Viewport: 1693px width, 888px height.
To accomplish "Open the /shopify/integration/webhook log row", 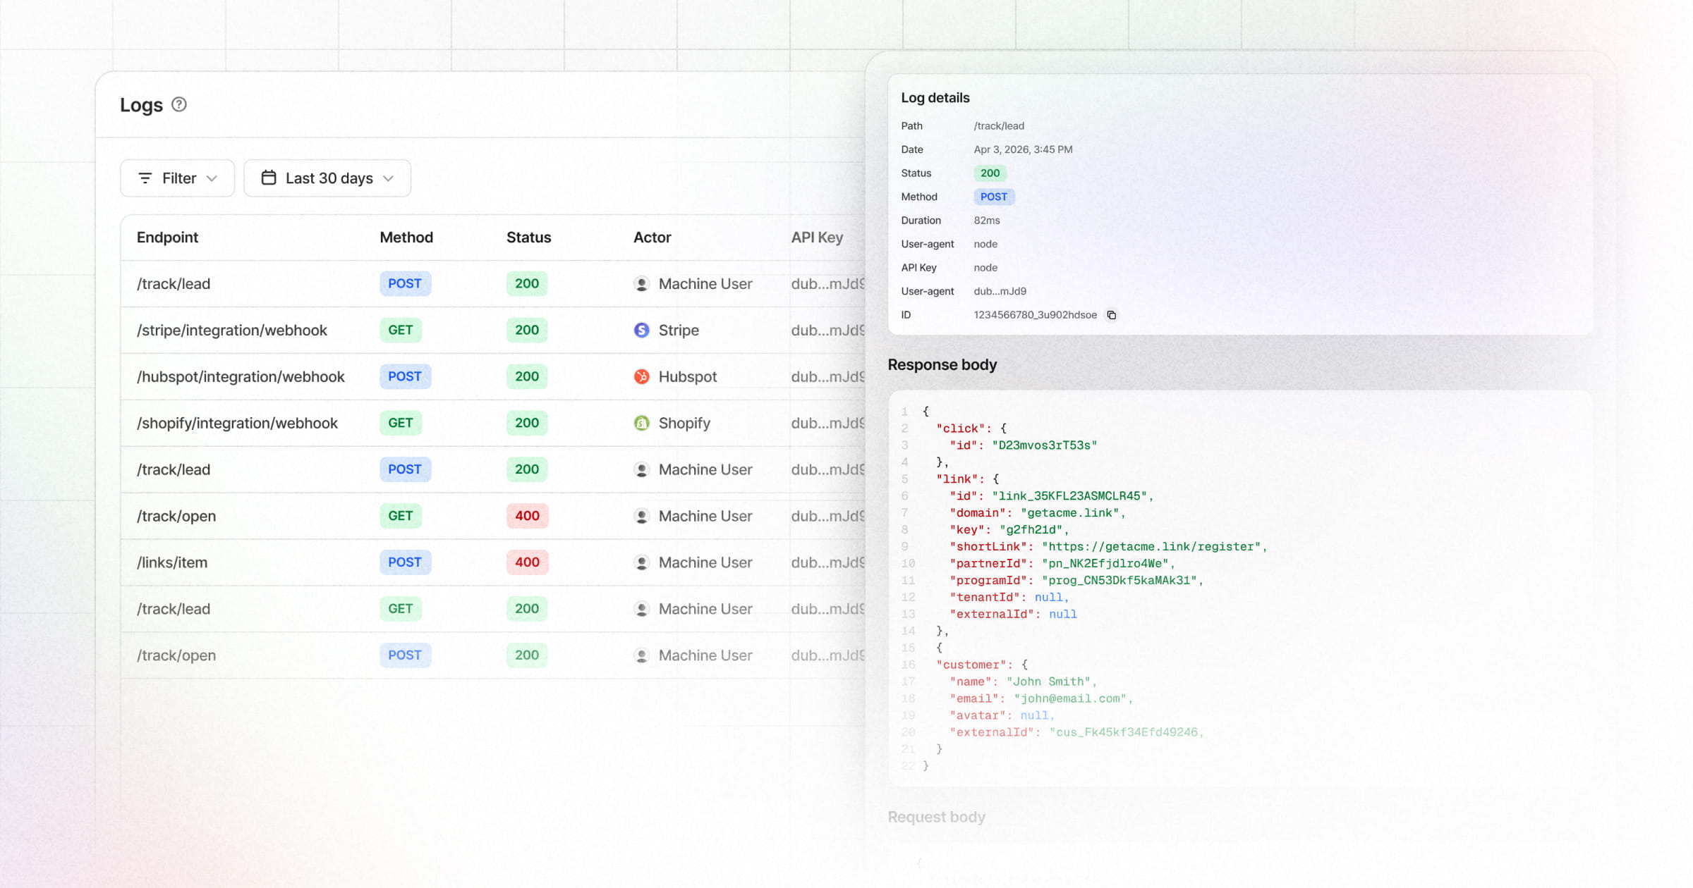I will pyautogui.click(x=492, y=423).
